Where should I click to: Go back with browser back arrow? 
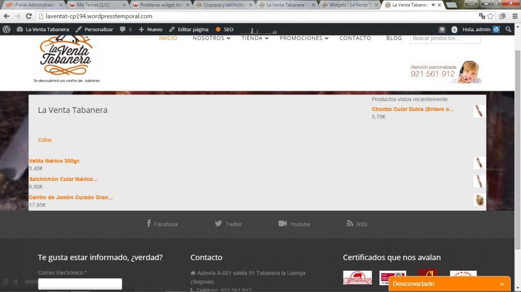point(7,16)
